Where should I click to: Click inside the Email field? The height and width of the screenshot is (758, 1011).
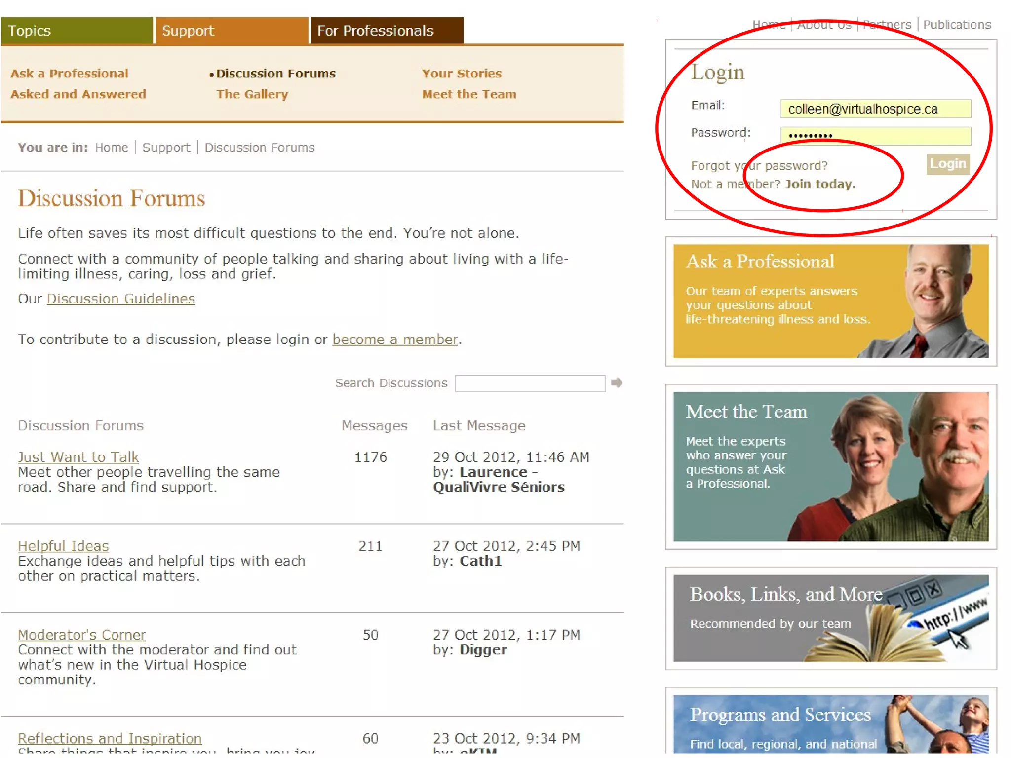(x=875, y=109)
